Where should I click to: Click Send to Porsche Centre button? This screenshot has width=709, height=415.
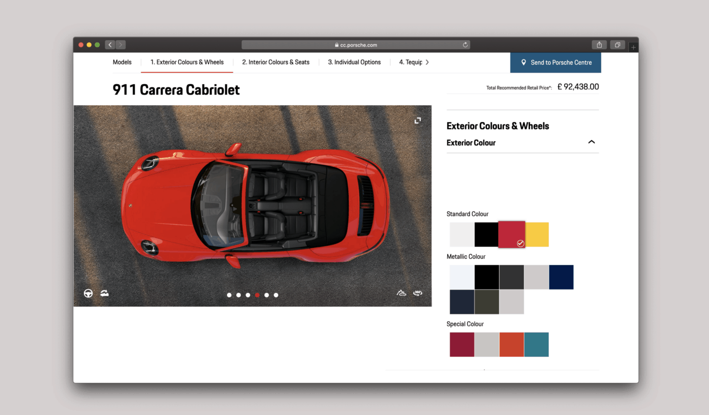[x=556, y=63]
